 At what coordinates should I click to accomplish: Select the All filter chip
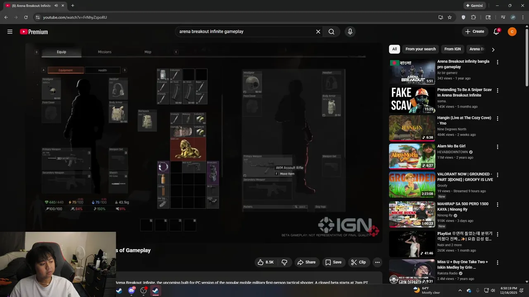(x=394, y=49)
